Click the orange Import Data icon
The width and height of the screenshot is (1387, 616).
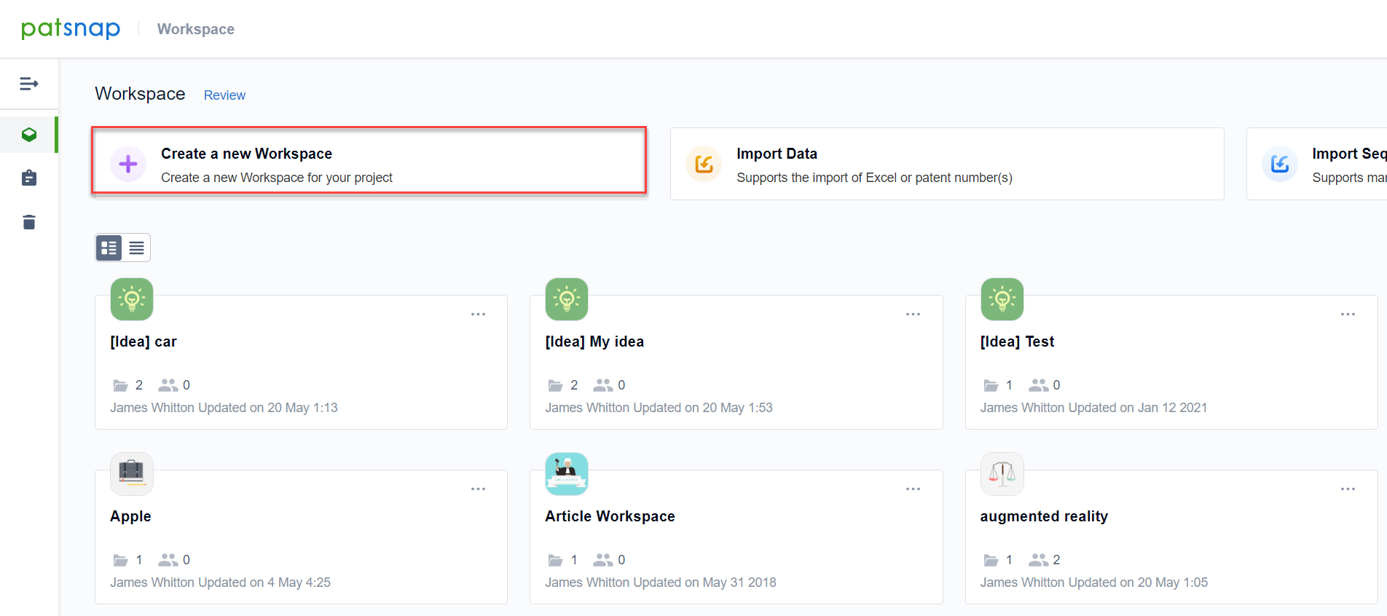coord(704,164)
